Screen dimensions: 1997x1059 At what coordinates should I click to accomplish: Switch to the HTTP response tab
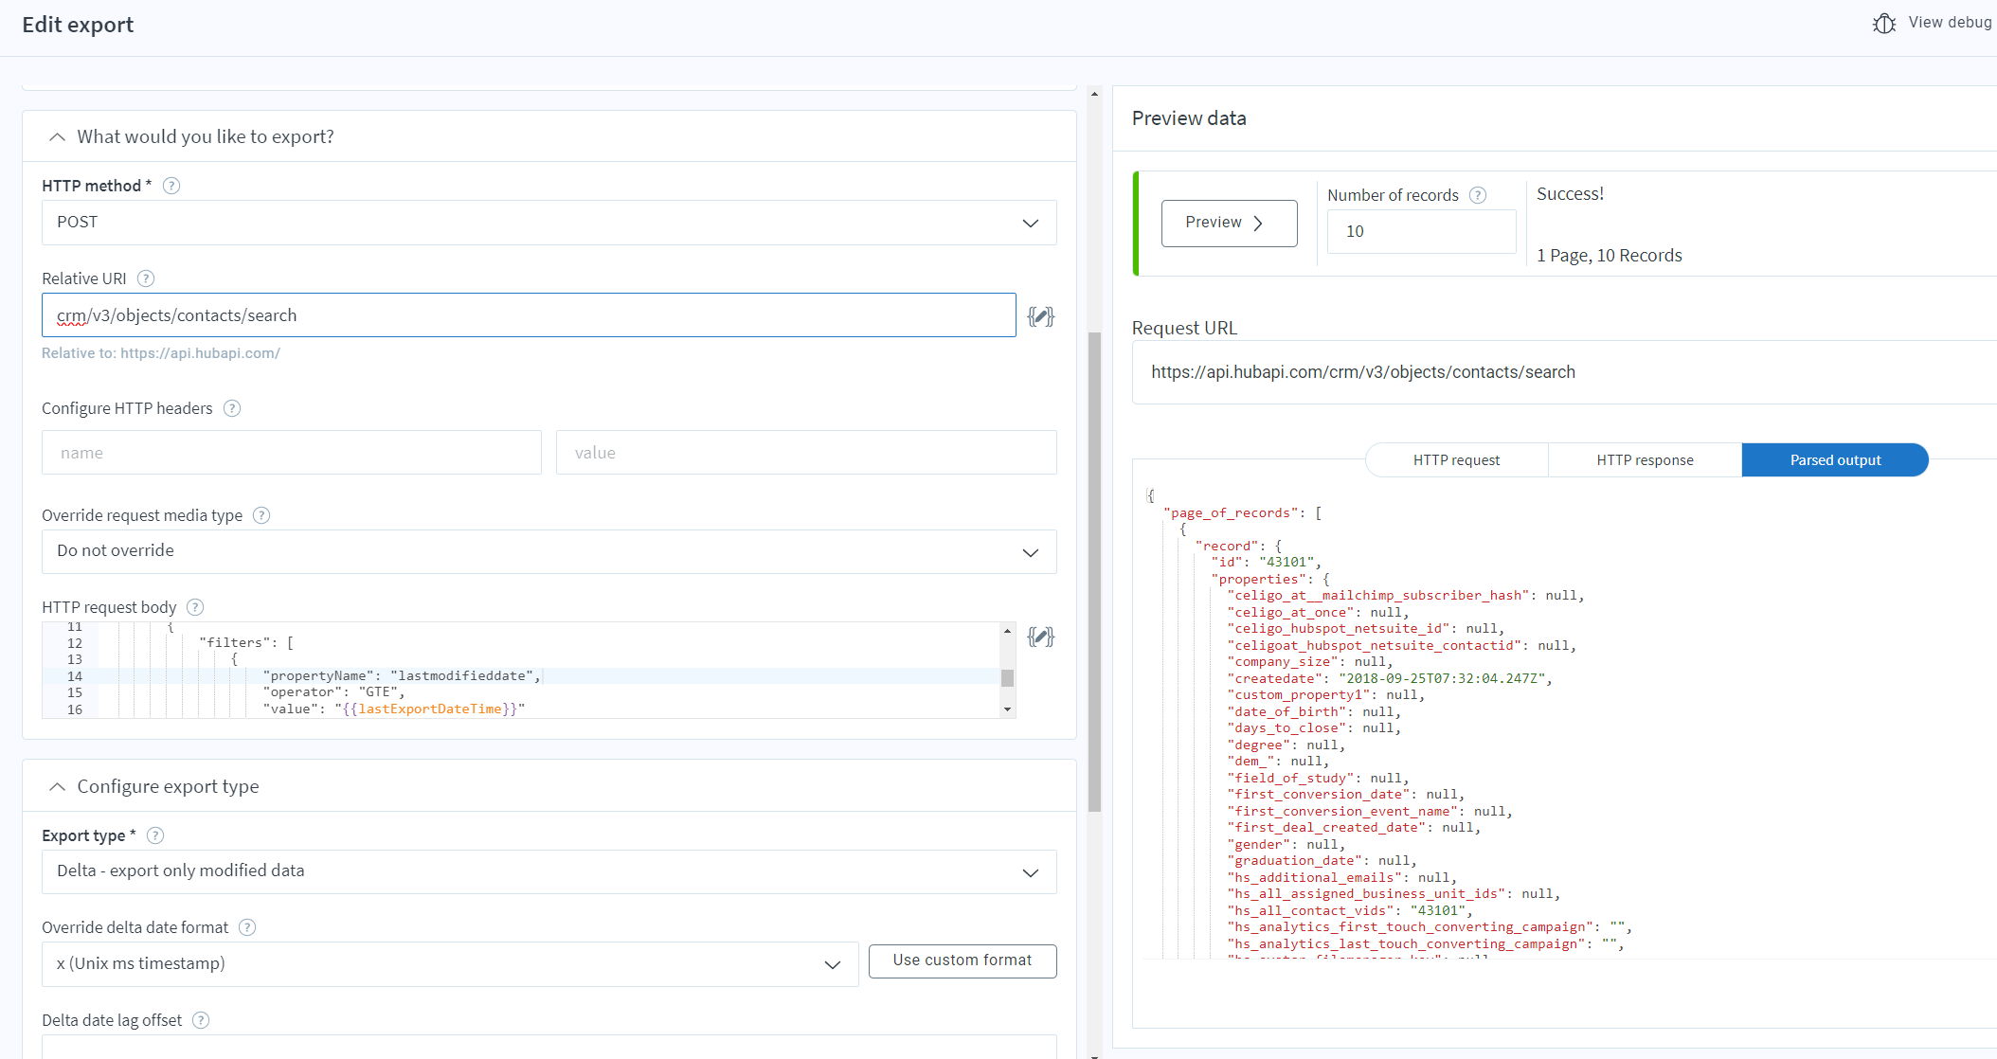coord(1645,460)
